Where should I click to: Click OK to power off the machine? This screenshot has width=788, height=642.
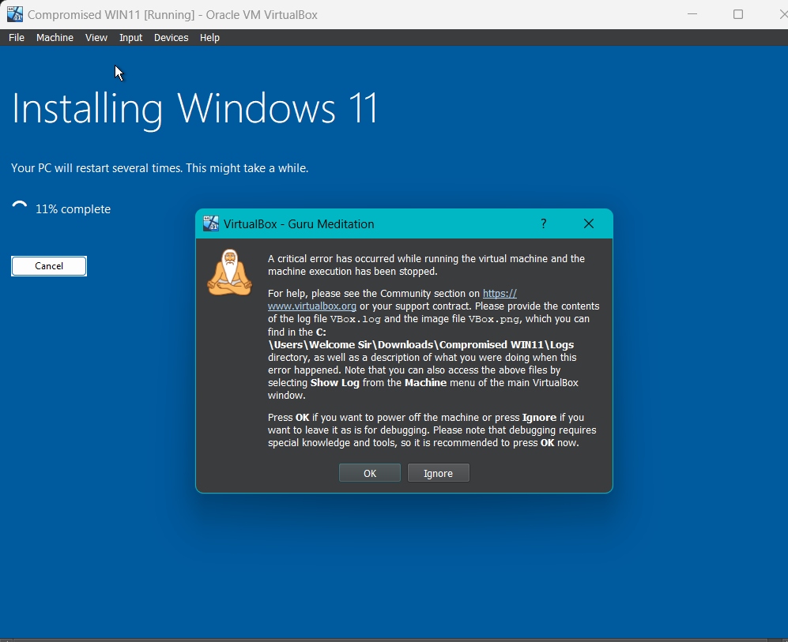pos(370,473)
